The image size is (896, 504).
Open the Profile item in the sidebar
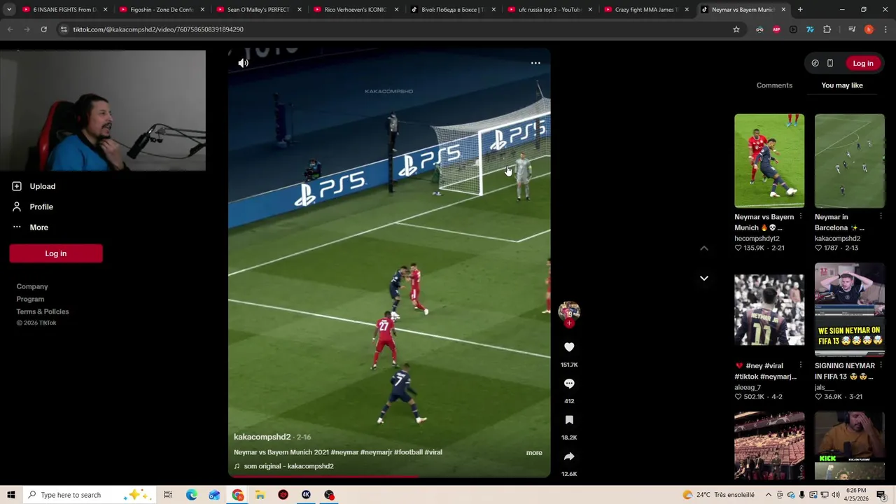(33, 206)
